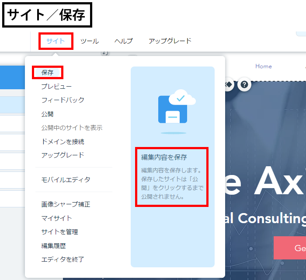Click エディタを終了 entry

tap(63, 259)
